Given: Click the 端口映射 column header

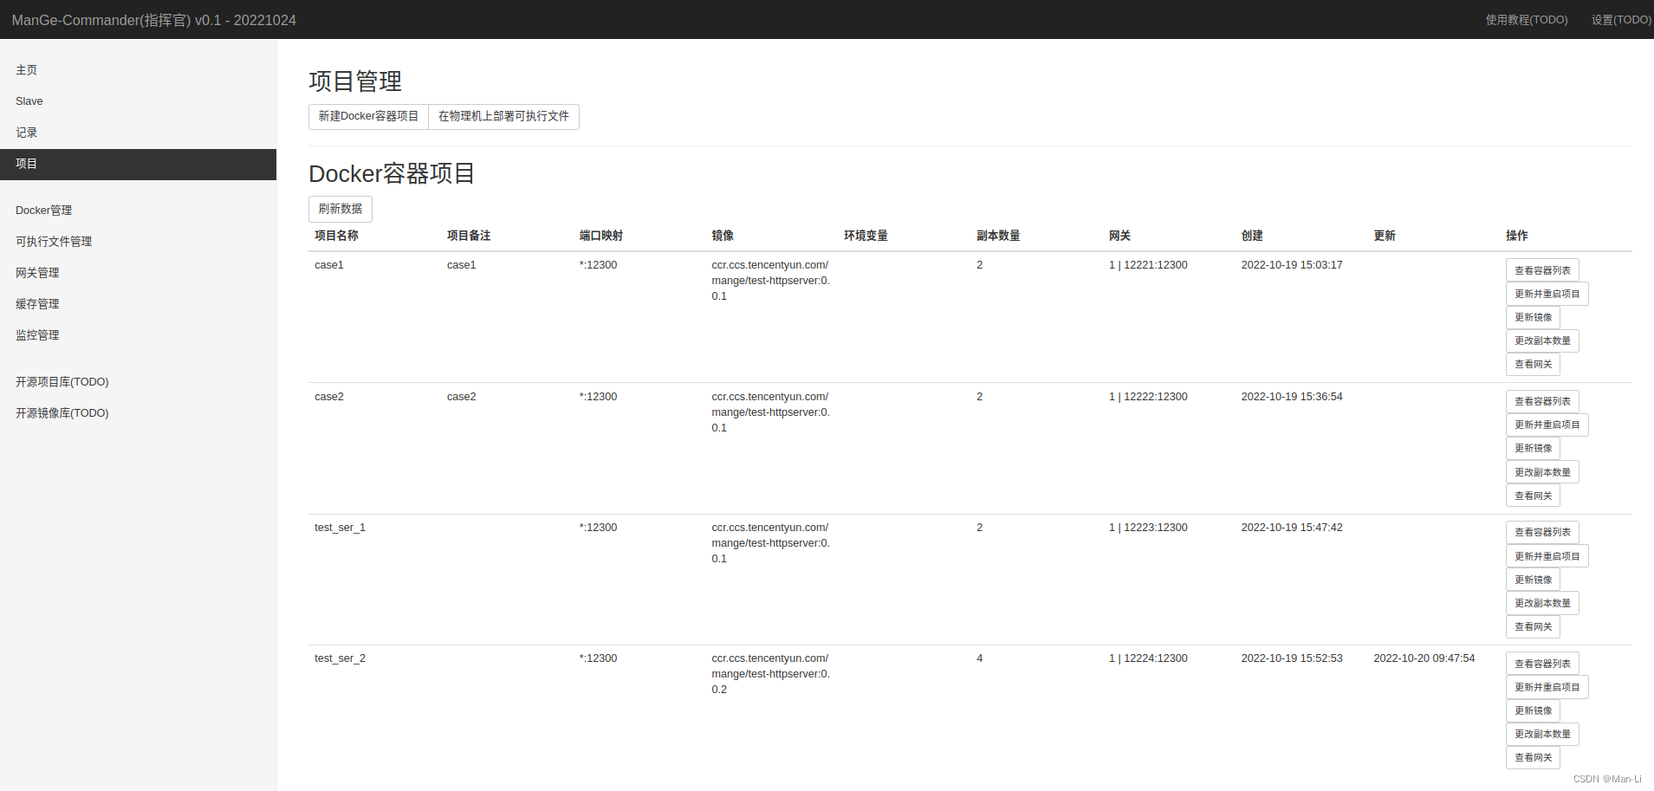Looking at the screenshot, I should 601,236.
